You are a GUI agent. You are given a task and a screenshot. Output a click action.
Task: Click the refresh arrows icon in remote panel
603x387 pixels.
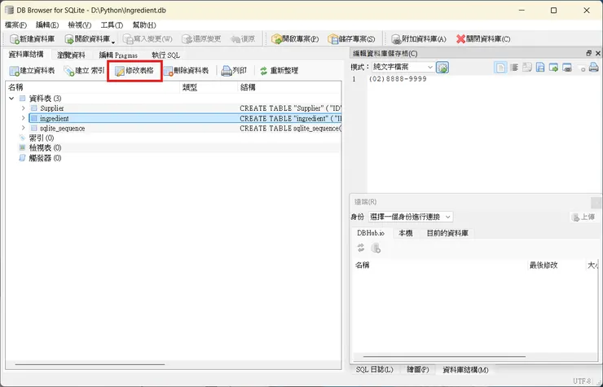click(x=361, y=248)
